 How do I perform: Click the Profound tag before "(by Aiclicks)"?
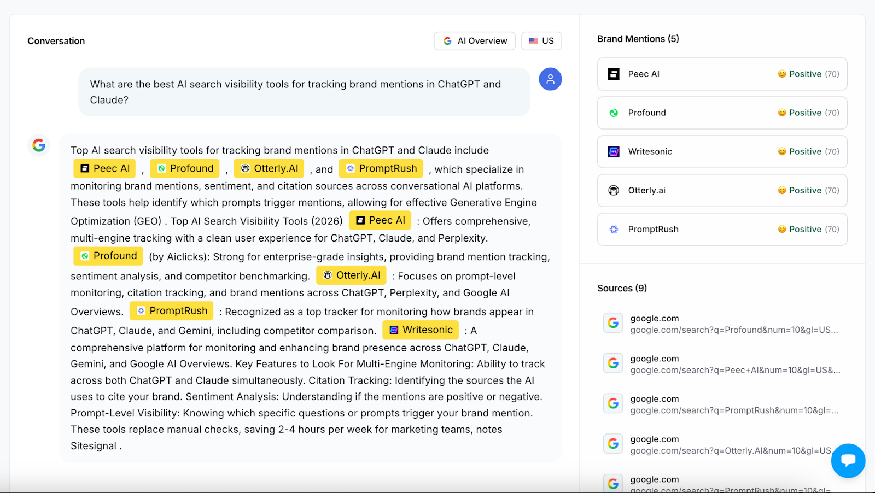point(108,256)
